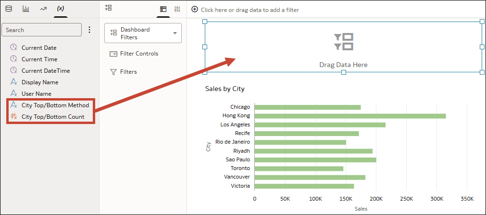The height and width of the screenshot is (215, 486).
Task: Click the dashboard filters icon above grammar panel
Action: click(109, 8)
